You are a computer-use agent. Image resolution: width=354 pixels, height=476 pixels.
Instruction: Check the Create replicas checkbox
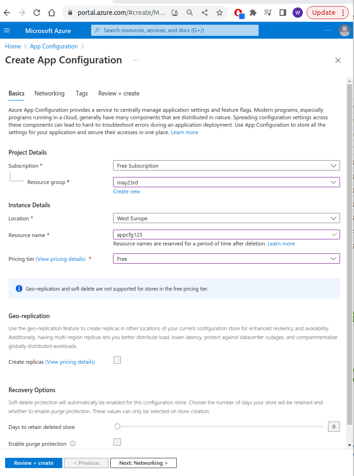(x=117, y=360)
